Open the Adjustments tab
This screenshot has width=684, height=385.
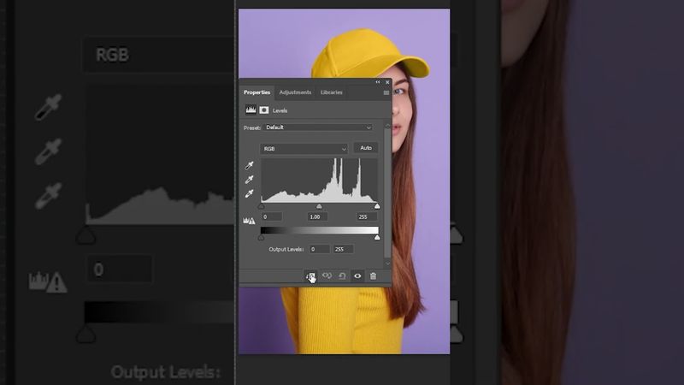pos(295,92)
